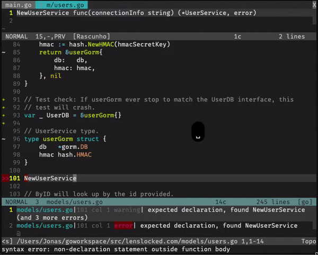Screen dimensions: 318x255
Task: Click '245 lines' in the status line
Action: 273,202
